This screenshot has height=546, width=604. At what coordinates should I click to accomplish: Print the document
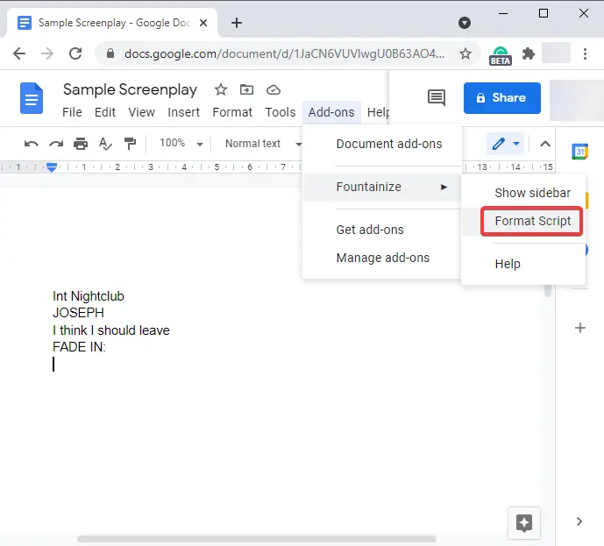click(81, 144)
